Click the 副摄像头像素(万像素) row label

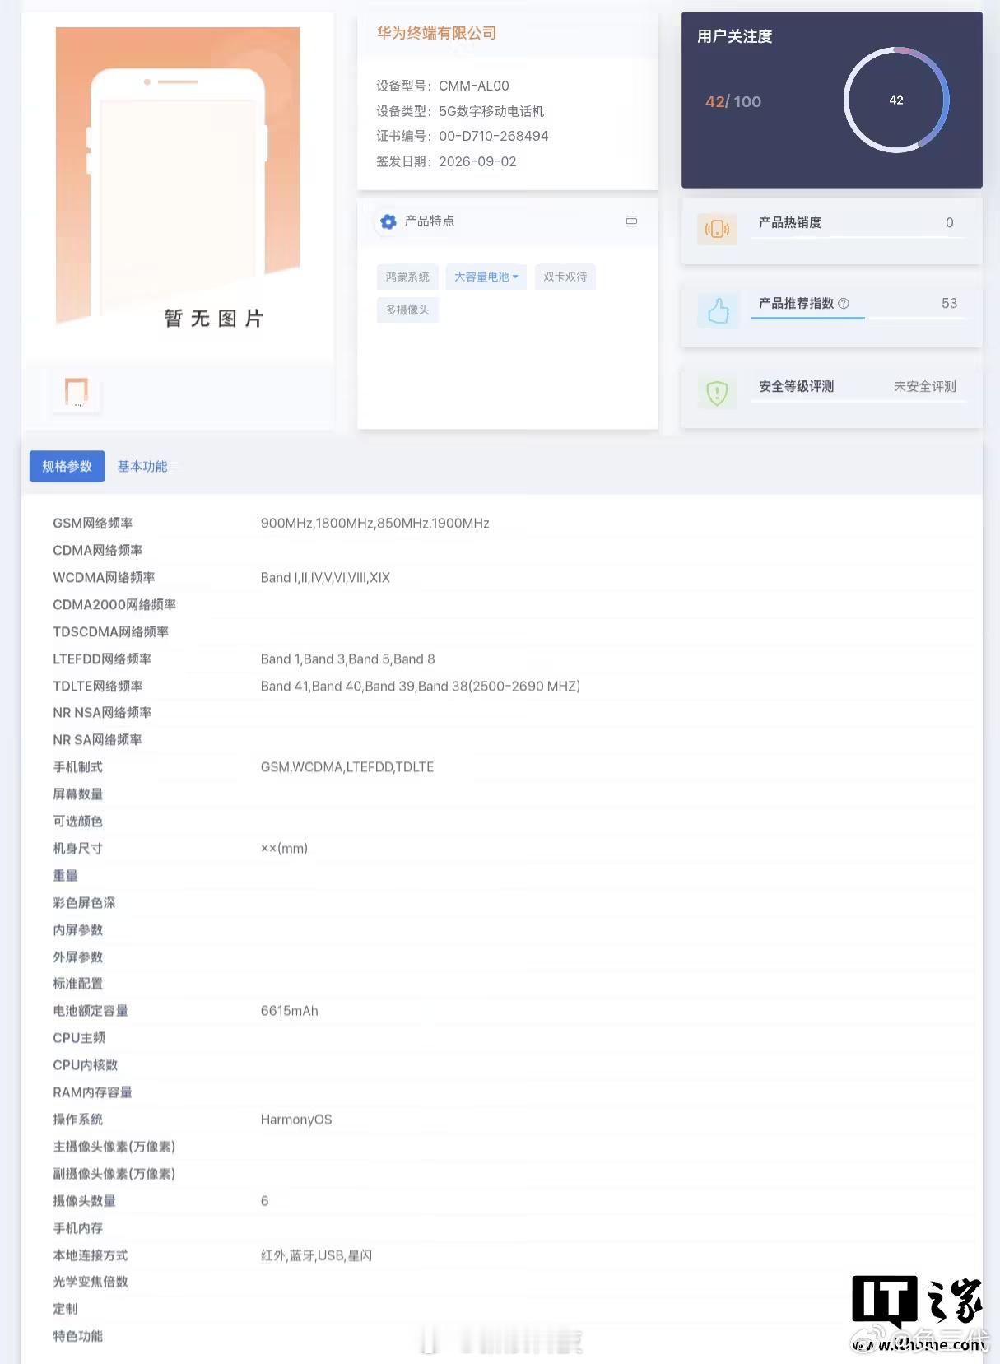tap(114, 1173)
